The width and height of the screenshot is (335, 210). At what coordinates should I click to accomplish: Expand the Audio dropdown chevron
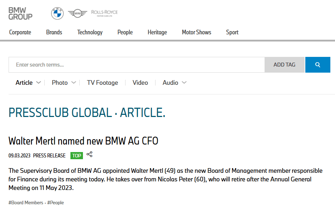point(184,83)
